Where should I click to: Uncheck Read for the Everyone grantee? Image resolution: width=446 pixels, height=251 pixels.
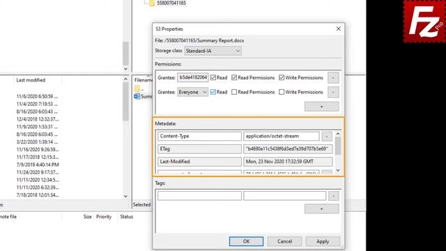coord(213,92)
